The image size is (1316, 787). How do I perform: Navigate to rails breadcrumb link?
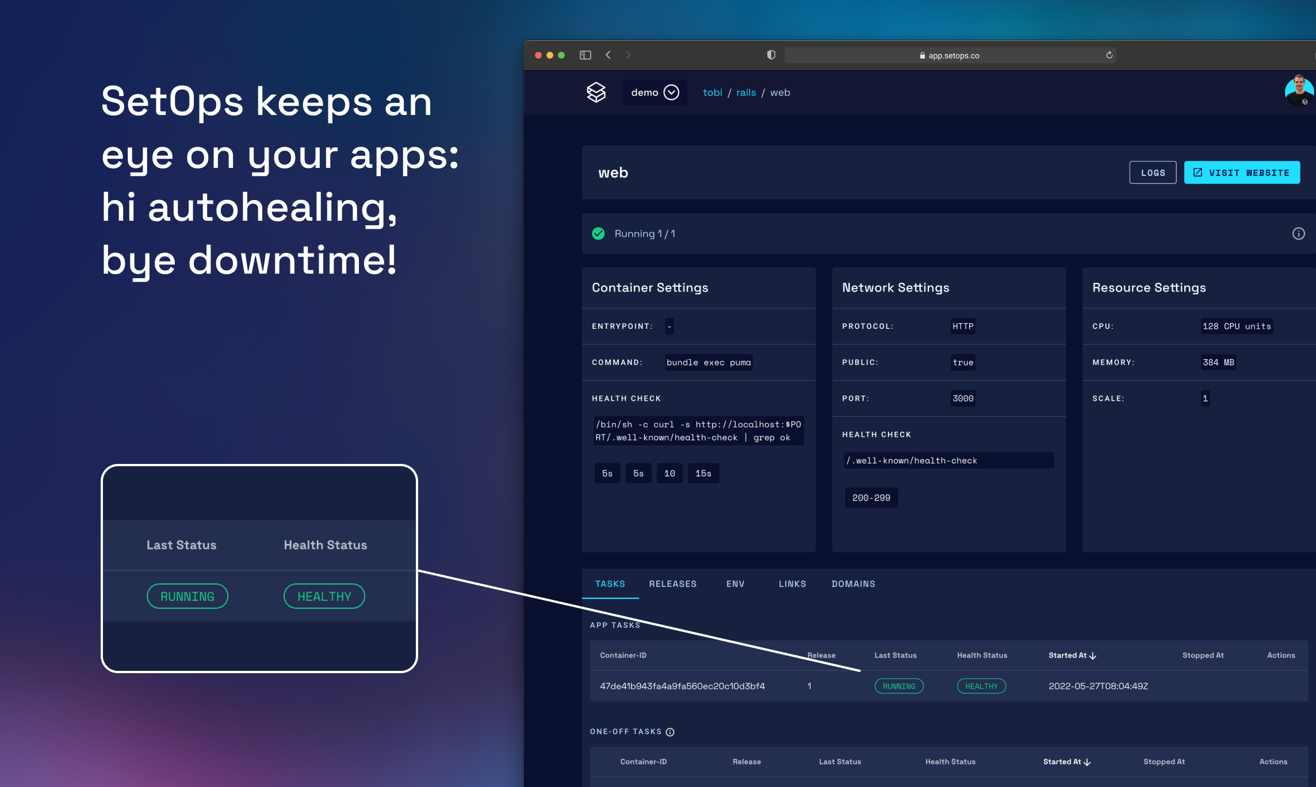tap(746, 93)
